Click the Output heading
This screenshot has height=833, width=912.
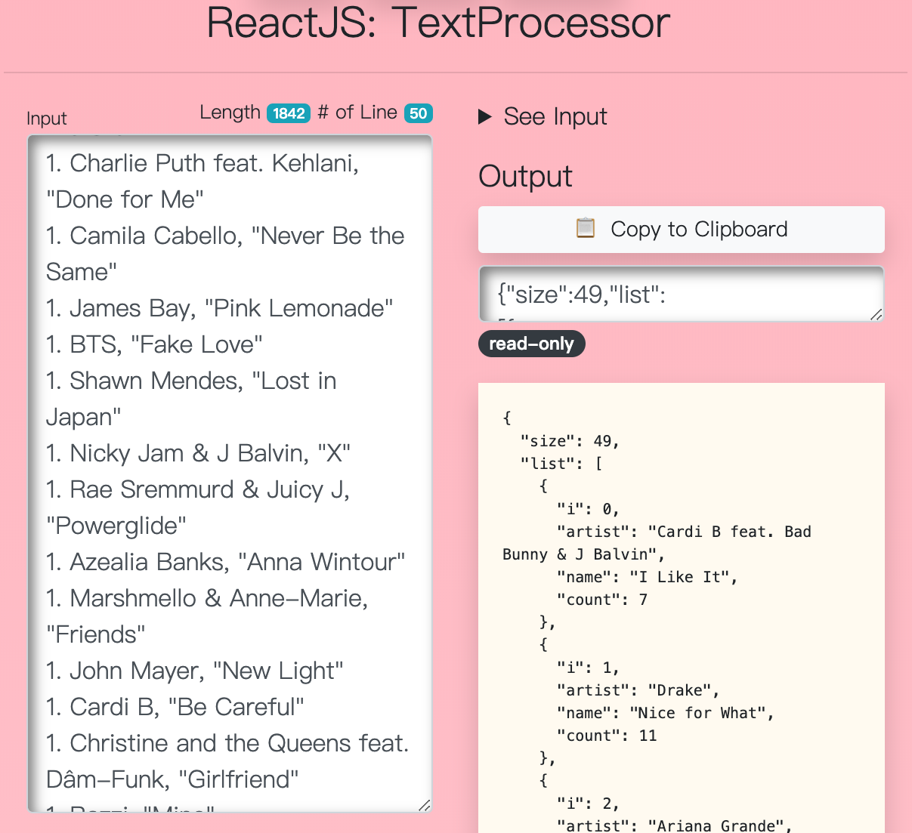point(526,176)
